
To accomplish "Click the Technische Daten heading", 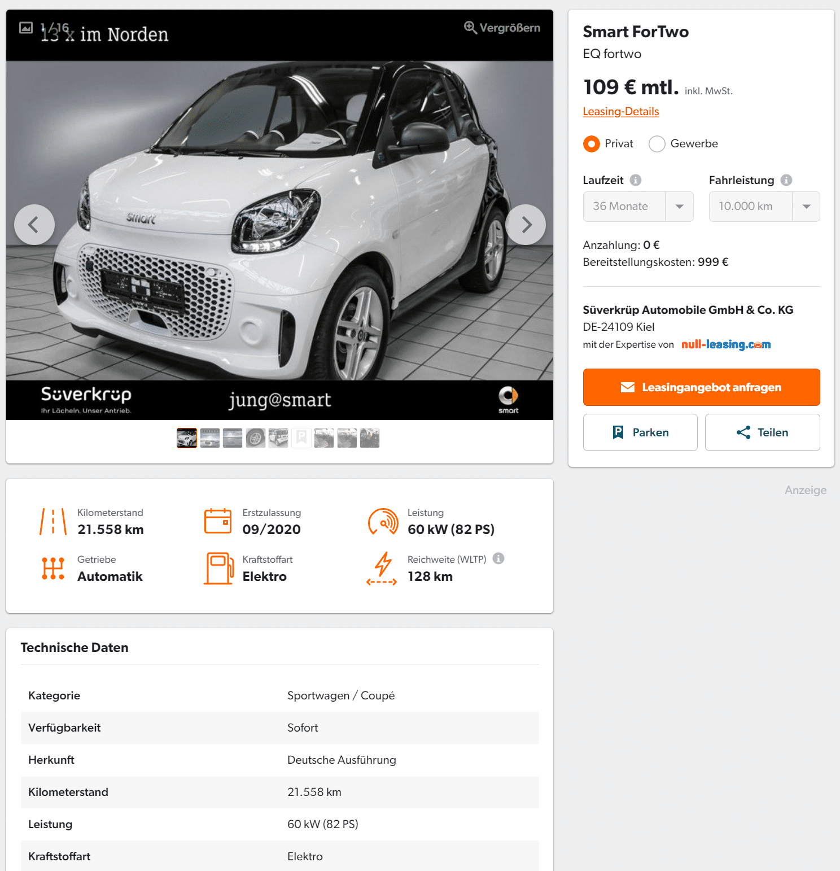I will (75, 647).
